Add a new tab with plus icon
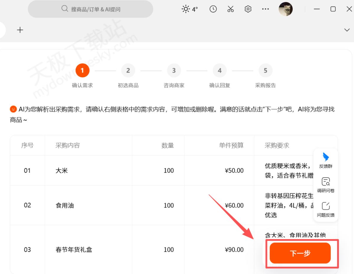Image resolution: width=354 pixels, height=274 pixels. point(20,30)
